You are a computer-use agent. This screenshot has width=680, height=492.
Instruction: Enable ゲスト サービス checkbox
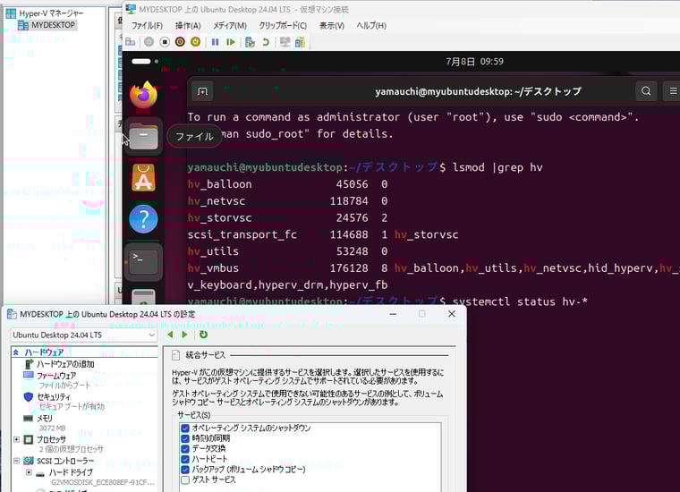click(185, 479)
